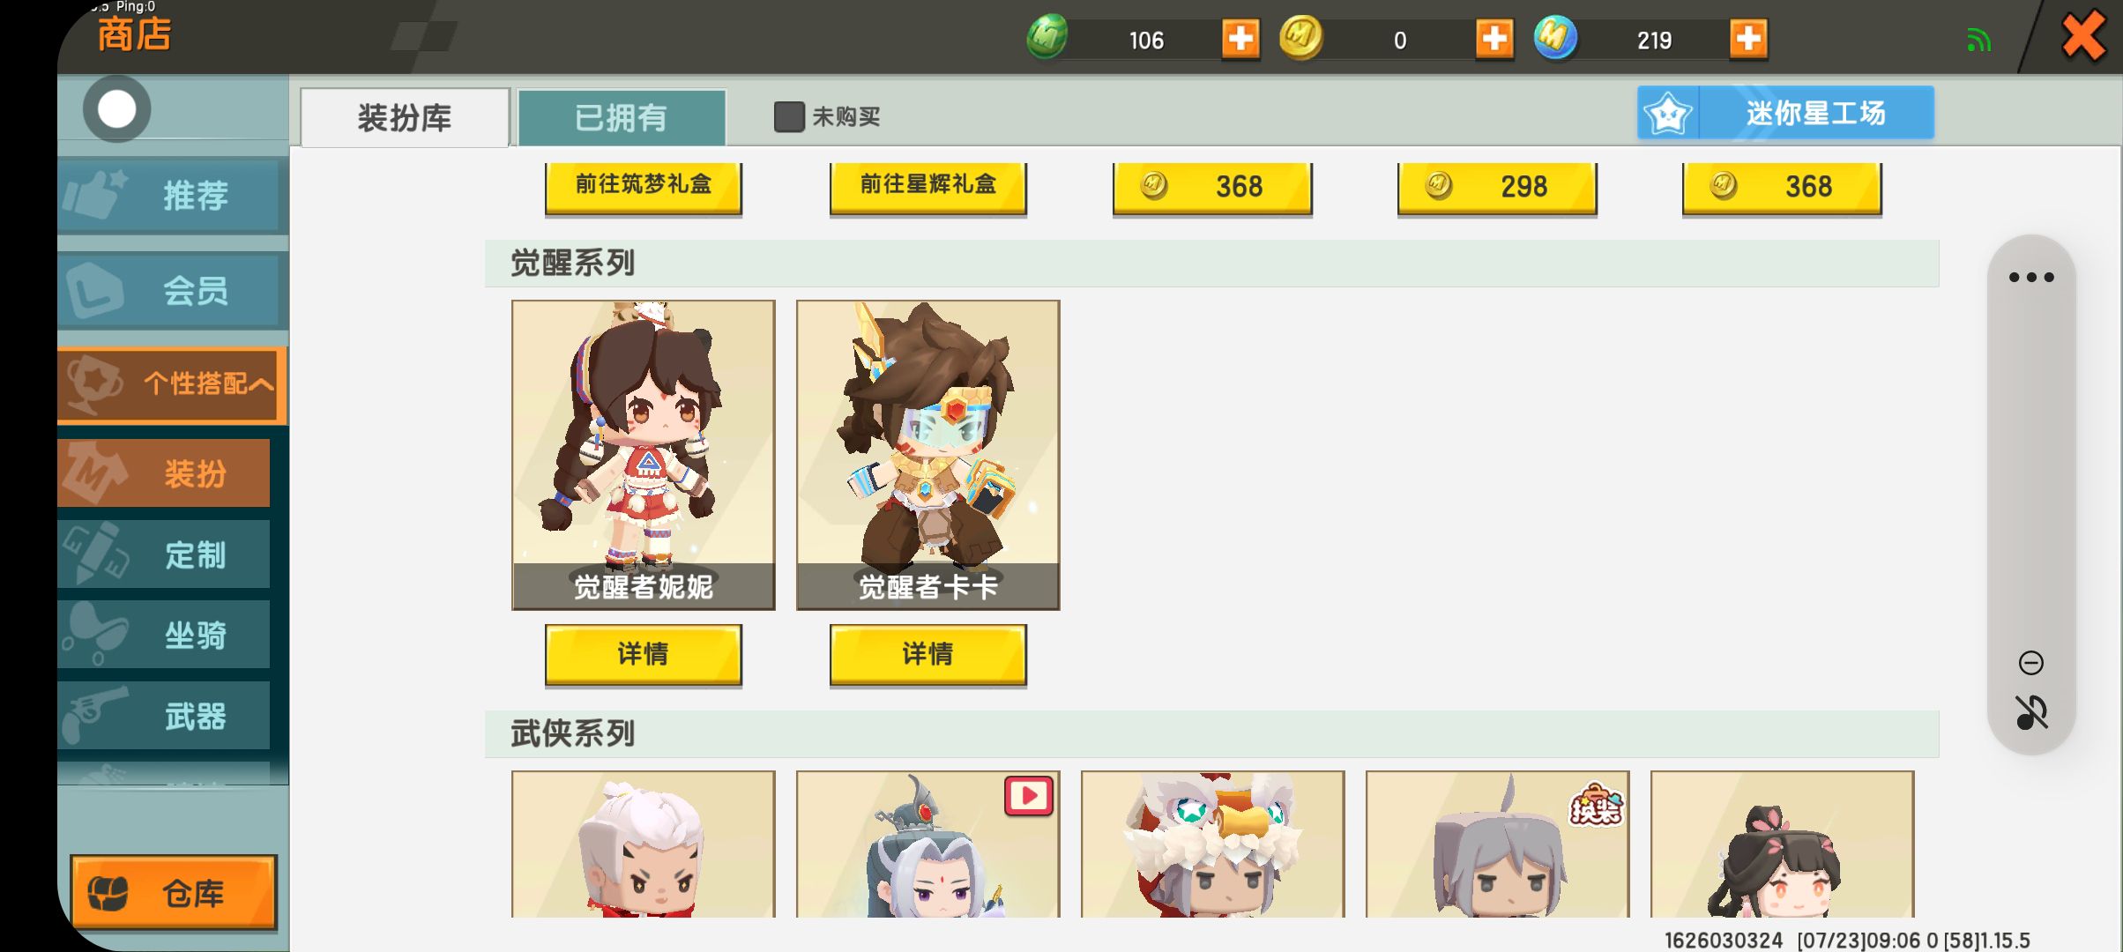
Task: Open 详情 for 觉醒者妮妮
Action: 644,654
